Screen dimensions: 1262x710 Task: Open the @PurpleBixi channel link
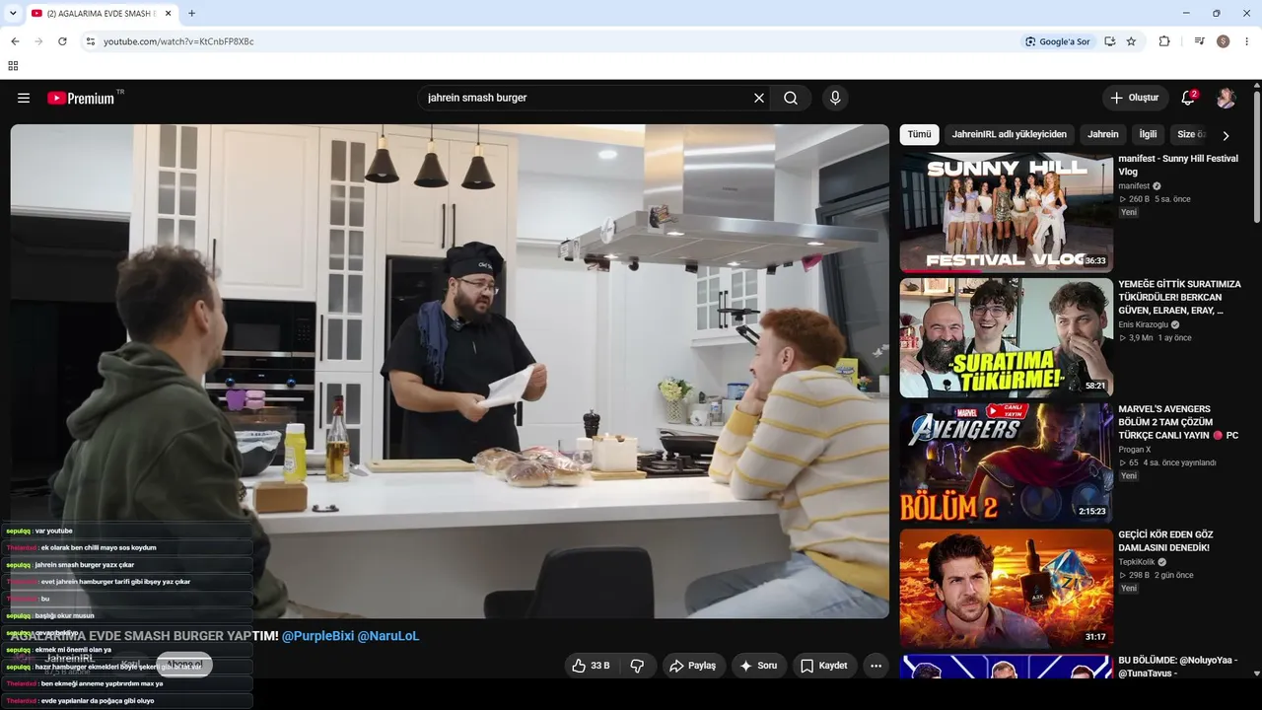tap(317, 636)
